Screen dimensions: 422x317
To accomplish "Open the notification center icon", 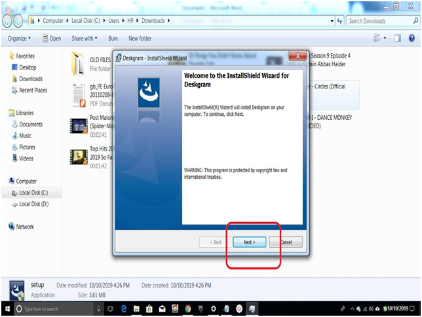I will click(x=412, y=308).
